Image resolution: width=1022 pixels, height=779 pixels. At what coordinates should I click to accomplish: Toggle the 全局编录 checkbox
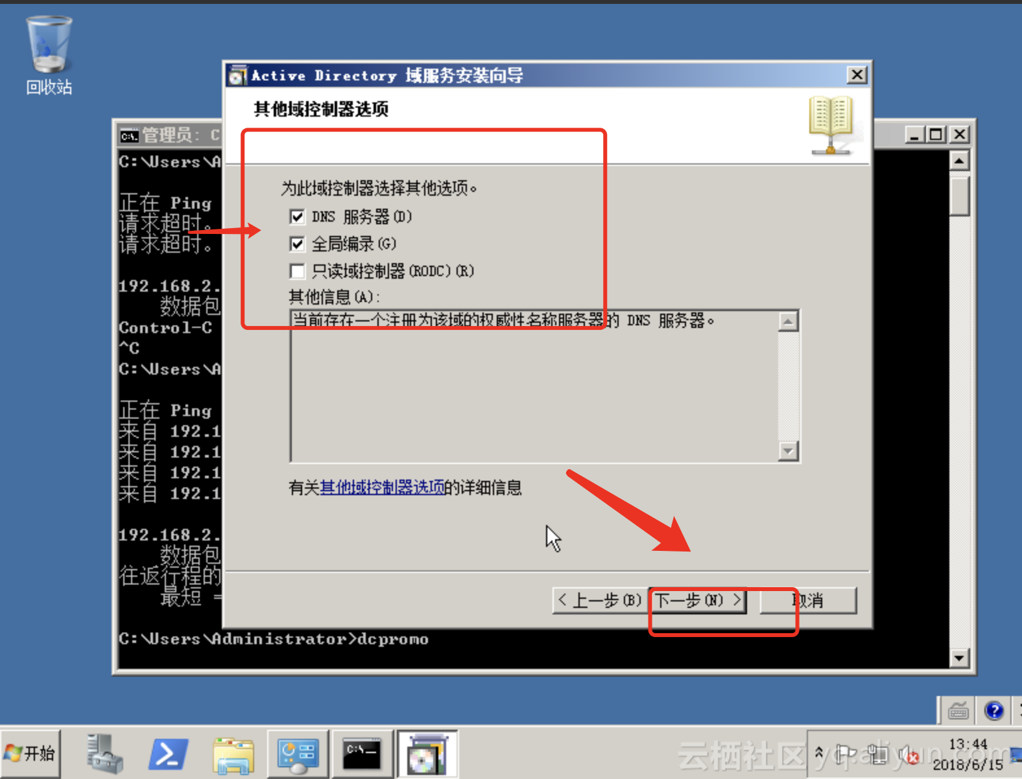coord(297,244)
